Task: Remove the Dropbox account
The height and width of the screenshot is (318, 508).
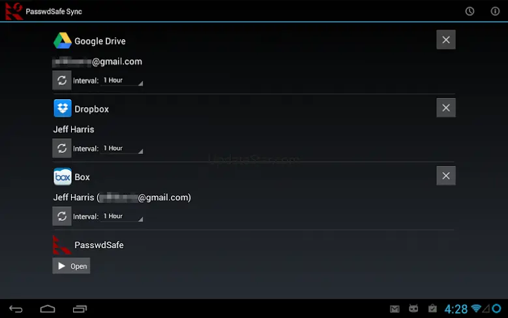Action: click(x=446, y=108)
